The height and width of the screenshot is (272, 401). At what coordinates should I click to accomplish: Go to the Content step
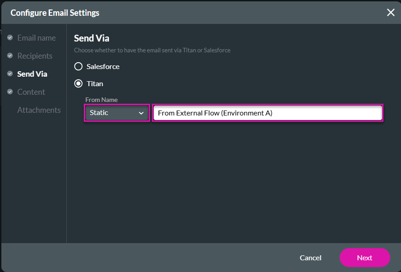(31, 92)
